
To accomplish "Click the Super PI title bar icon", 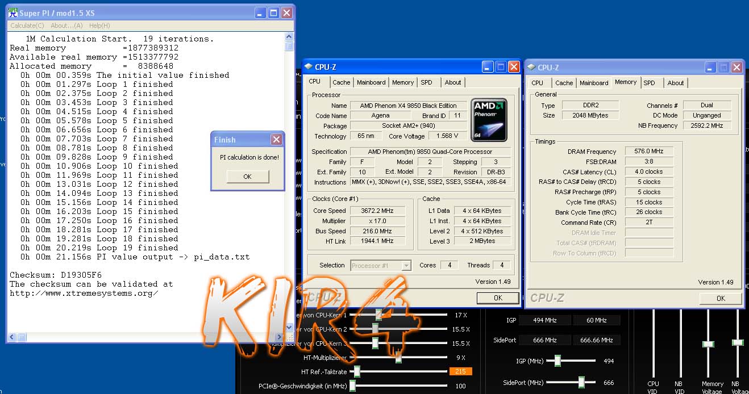I will [13, 12].
